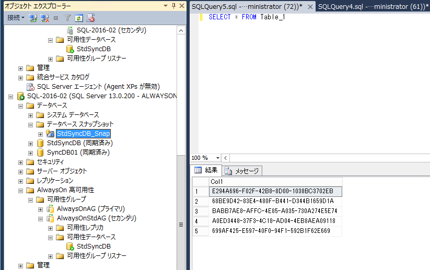The height and width of the screenshot is (270, 430).
Task: Expand the レプリケーション folder
Action: (20, 181)
